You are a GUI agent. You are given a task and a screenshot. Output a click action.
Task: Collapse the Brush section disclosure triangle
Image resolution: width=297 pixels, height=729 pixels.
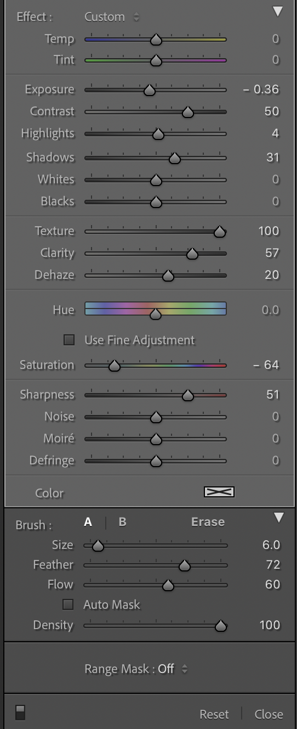coord(279,518)
